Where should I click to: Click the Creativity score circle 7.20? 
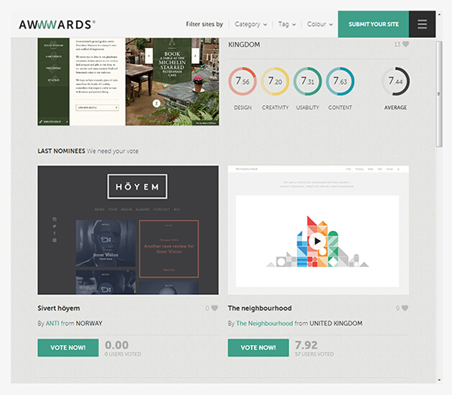click(275, 81)
